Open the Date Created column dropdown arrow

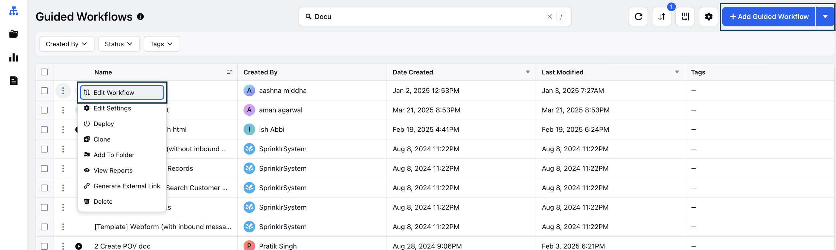coord(528,72)
